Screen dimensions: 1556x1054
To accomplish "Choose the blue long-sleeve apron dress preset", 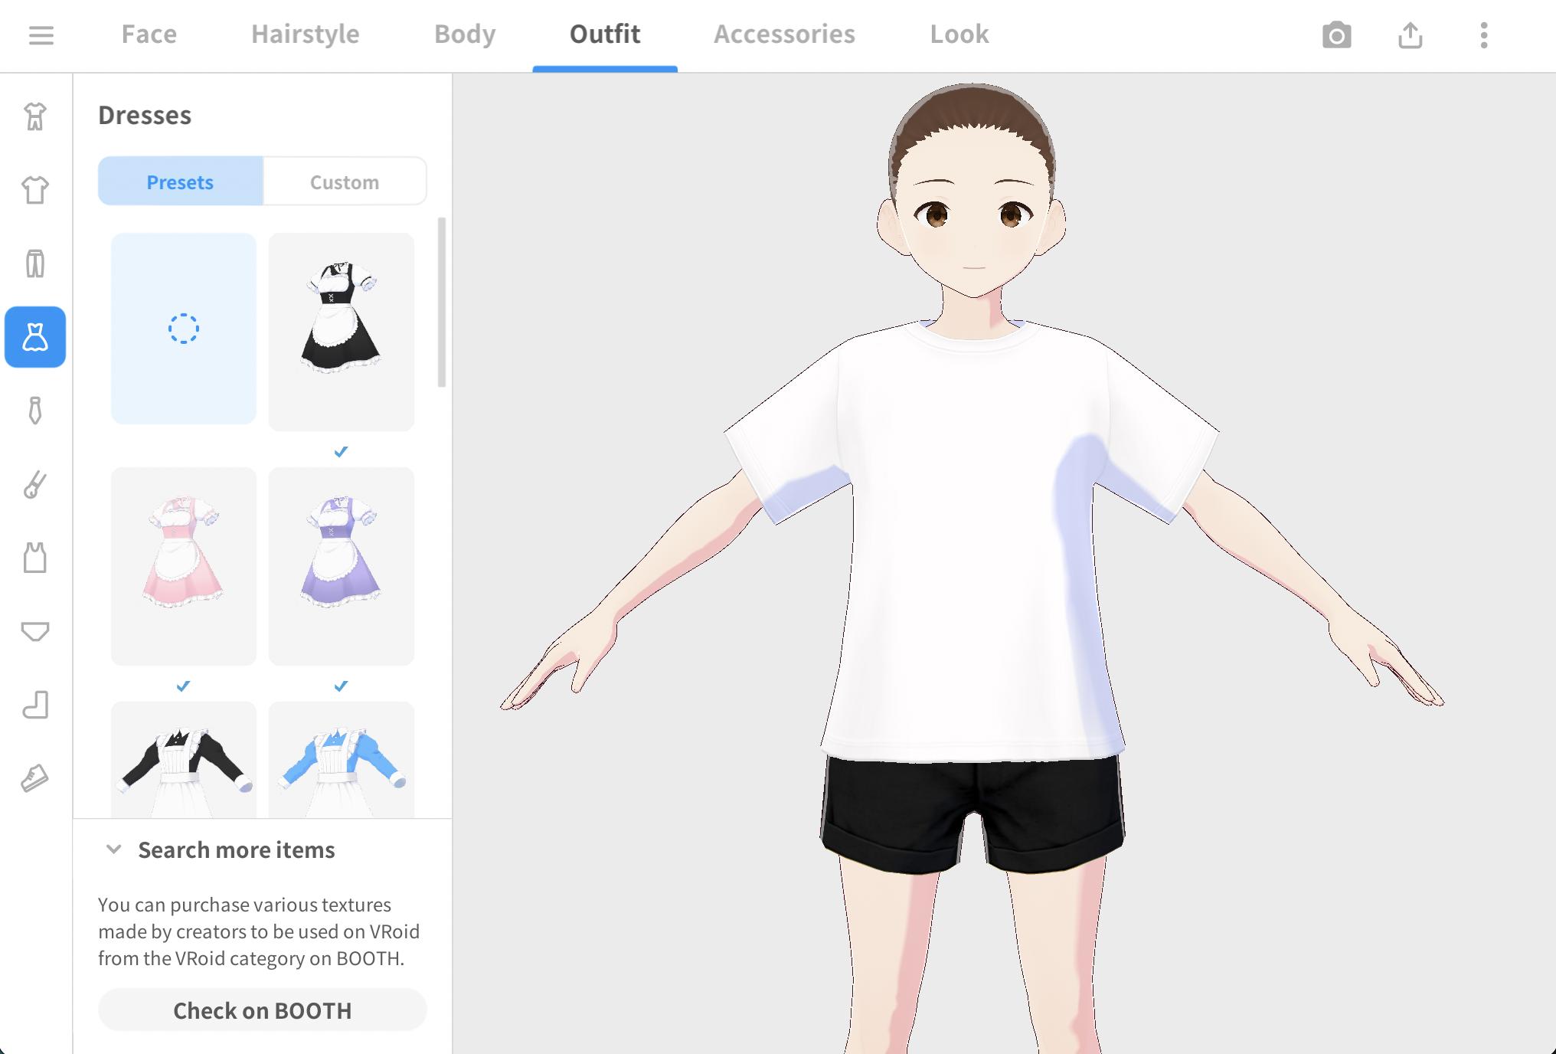I will click(x=342, y=760).
